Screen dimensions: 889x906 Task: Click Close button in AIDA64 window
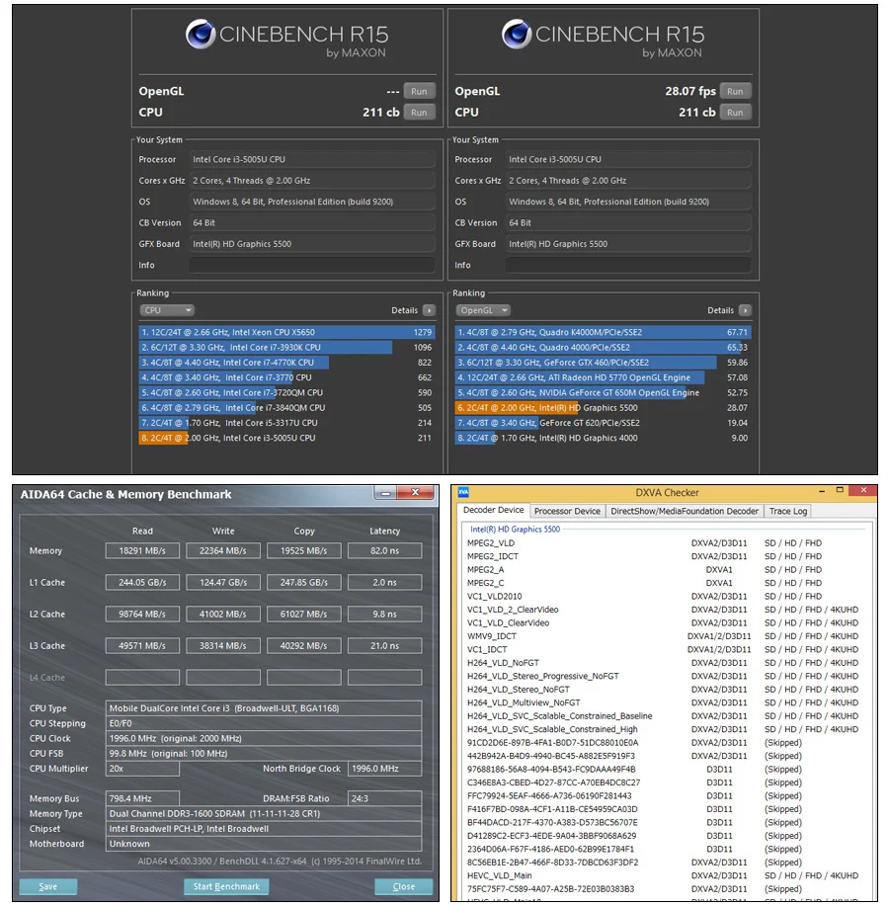tap(404, 886)
